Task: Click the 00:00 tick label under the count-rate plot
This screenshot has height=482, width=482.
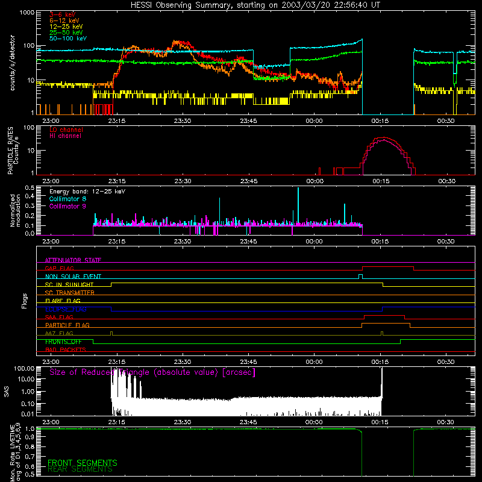Action: [314, 121]
